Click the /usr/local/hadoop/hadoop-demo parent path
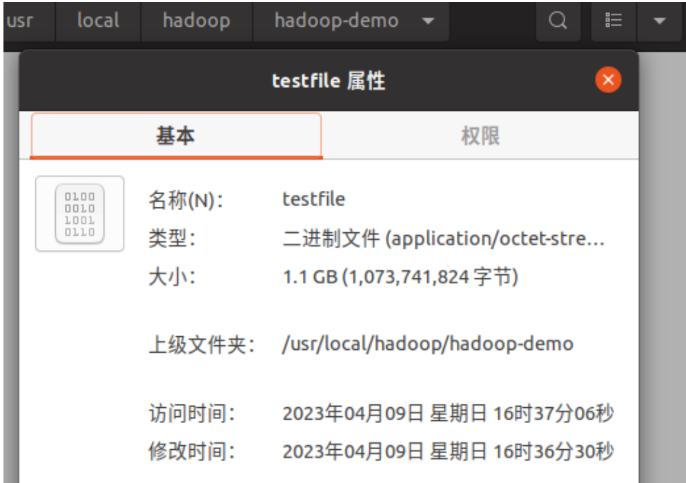This screenshot has height=483, width=686. (427, 344)
